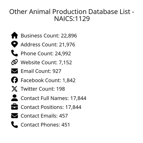Click the phone icon beside Contact Phones
143x143 pixels.
coord(14,124)
